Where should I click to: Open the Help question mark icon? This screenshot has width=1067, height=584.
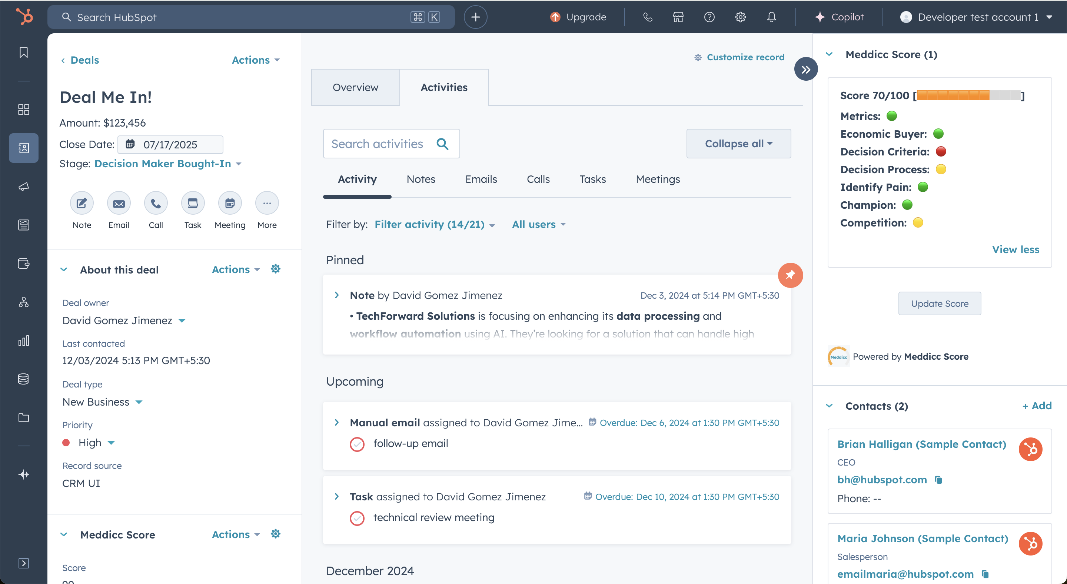click(709, 17)
